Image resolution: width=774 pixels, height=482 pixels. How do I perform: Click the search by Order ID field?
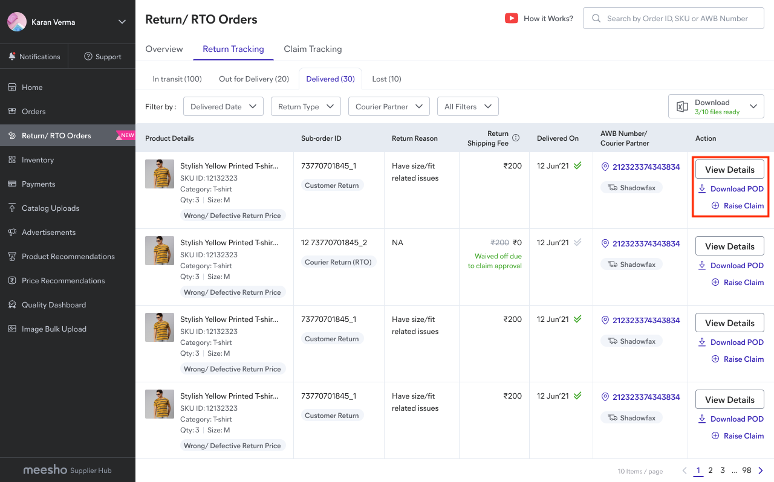(x=677, y=18)
